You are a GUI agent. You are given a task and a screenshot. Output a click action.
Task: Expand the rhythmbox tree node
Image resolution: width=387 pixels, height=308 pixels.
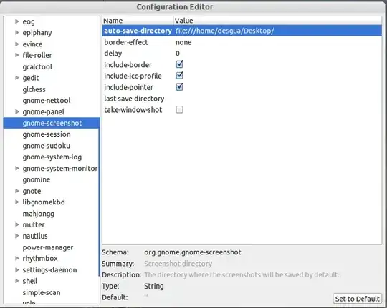(16, 258)
